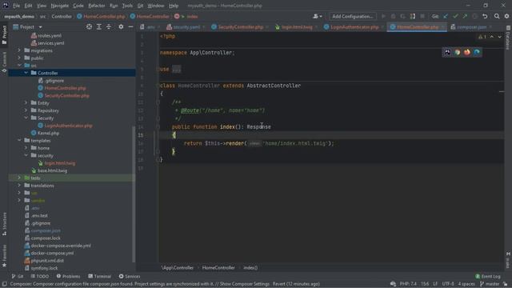The width and height of the screenshot is (512, 288).
Task: Switch to security.yaml editor tab
Action: pos(186,27)
